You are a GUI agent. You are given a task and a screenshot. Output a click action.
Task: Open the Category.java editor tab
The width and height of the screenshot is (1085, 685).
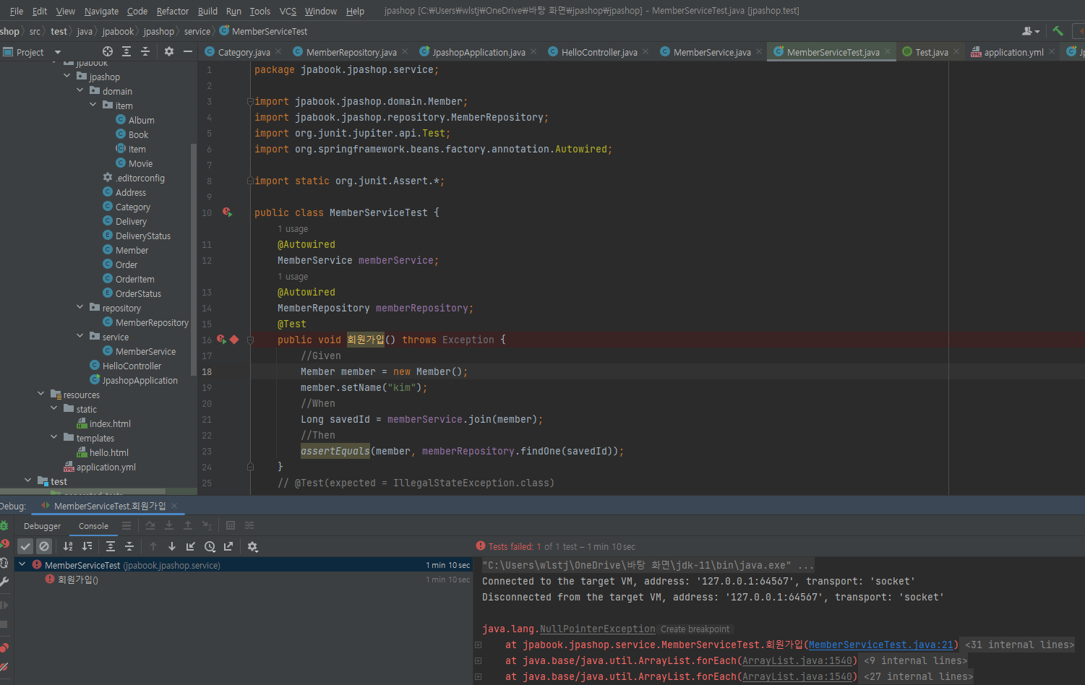click(x=244, y=52)
